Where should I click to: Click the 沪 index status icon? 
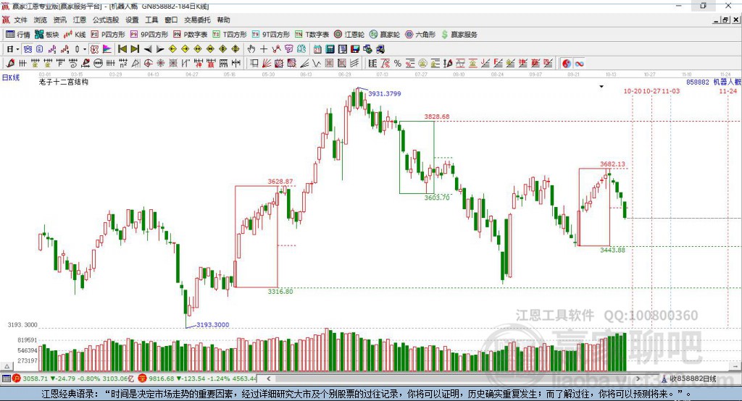tap(17, 379)
